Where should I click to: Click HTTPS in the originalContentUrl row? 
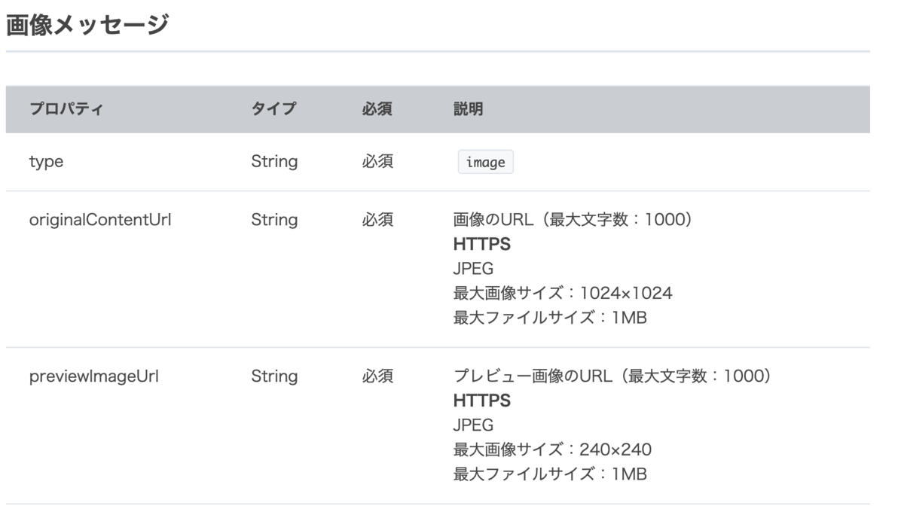(x=481, y=245)
